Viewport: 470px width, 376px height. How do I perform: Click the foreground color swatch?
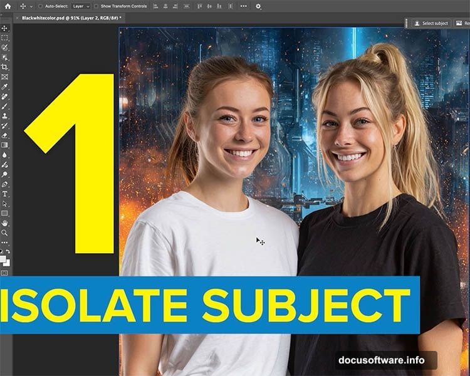point(4,259)
